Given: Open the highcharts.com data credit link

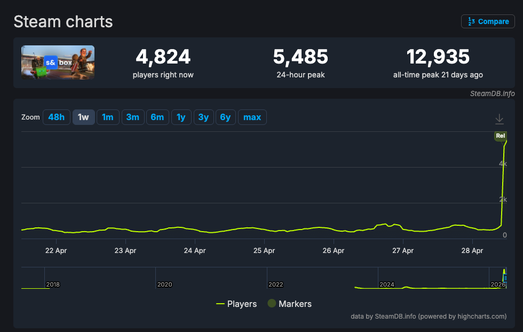Looking at the screenshot, I should pos(429,317).
